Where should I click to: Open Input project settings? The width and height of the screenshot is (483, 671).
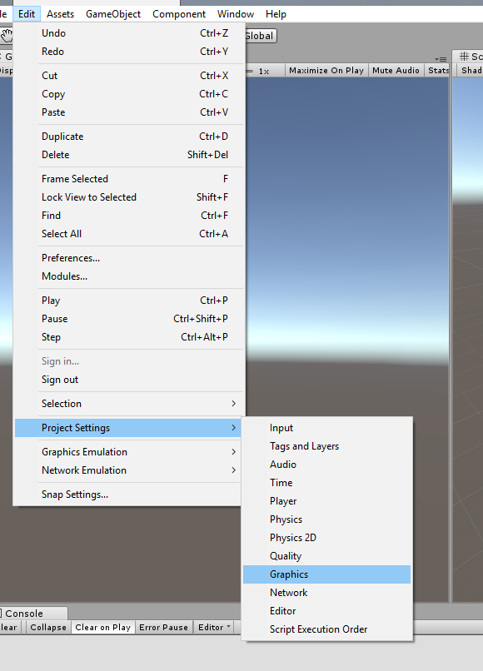326,428
